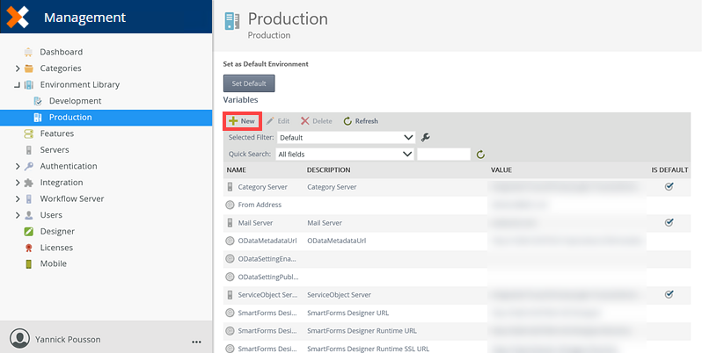Click the Designer icon in sidebar
Viewport: 702px width, 353px height.
point(29,232)
